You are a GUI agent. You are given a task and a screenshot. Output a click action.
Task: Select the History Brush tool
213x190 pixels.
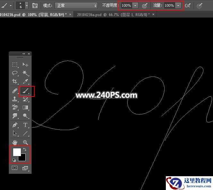tap(25, 99)
